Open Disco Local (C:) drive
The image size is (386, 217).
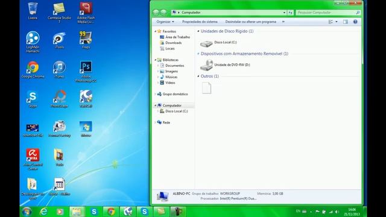pyautogui.click(x=218, y=43)
